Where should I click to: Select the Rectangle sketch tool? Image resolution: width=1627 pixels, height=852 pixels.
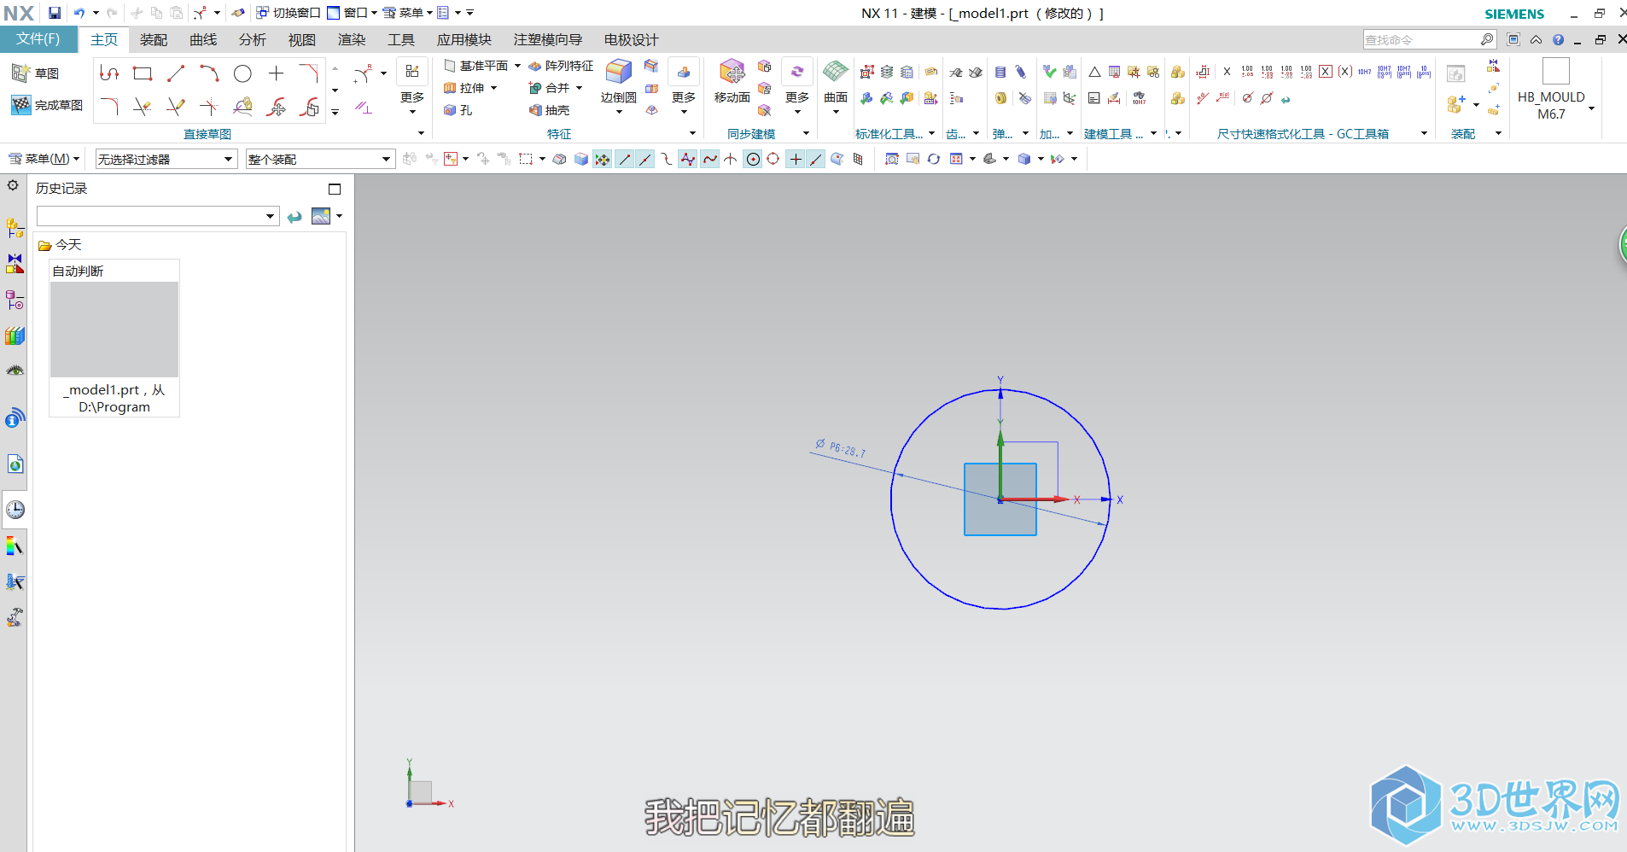pos(143,73)
